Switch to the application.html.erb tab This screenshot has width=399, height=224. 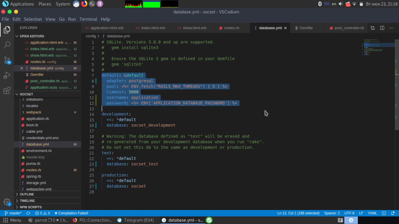click(107, 28)
